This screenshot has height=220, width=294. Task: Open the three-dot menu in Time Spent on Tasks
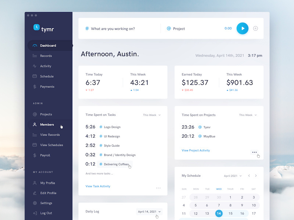(x=158, y=188)
